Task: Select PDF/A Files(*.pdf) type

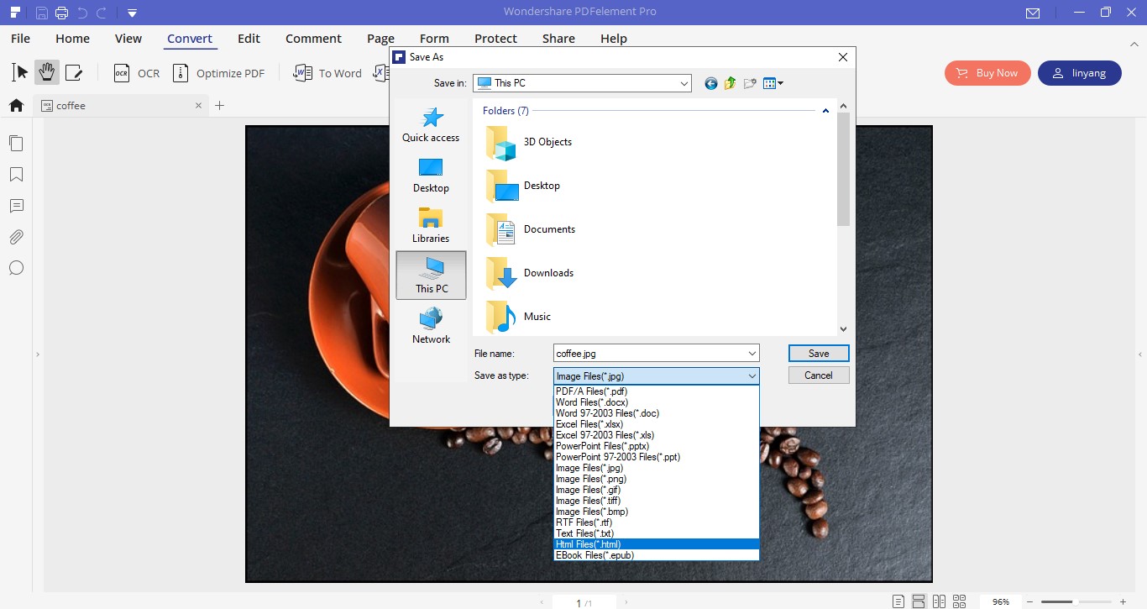Action: [657, 391]
